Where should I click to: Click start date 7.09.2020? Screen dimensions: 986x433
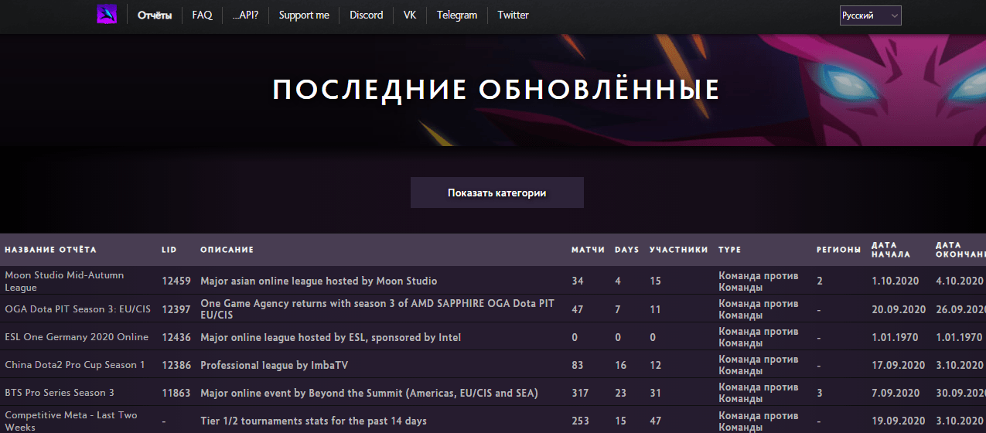(896, 393)
